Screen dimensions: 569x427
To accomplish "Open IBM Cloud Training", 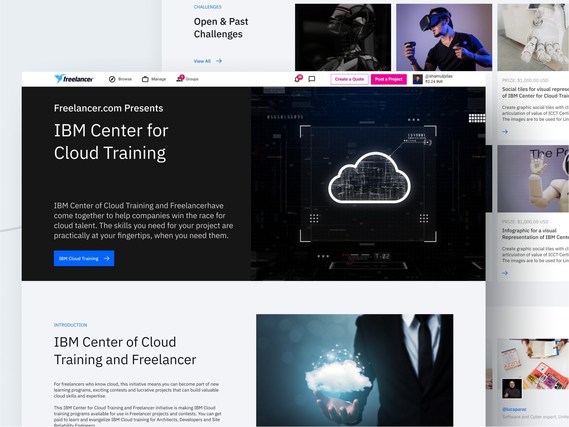I will point(79,258).
